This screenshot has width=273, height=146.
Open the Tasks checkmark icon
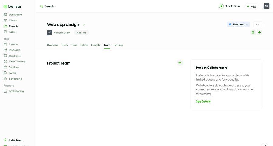point(5,32)
